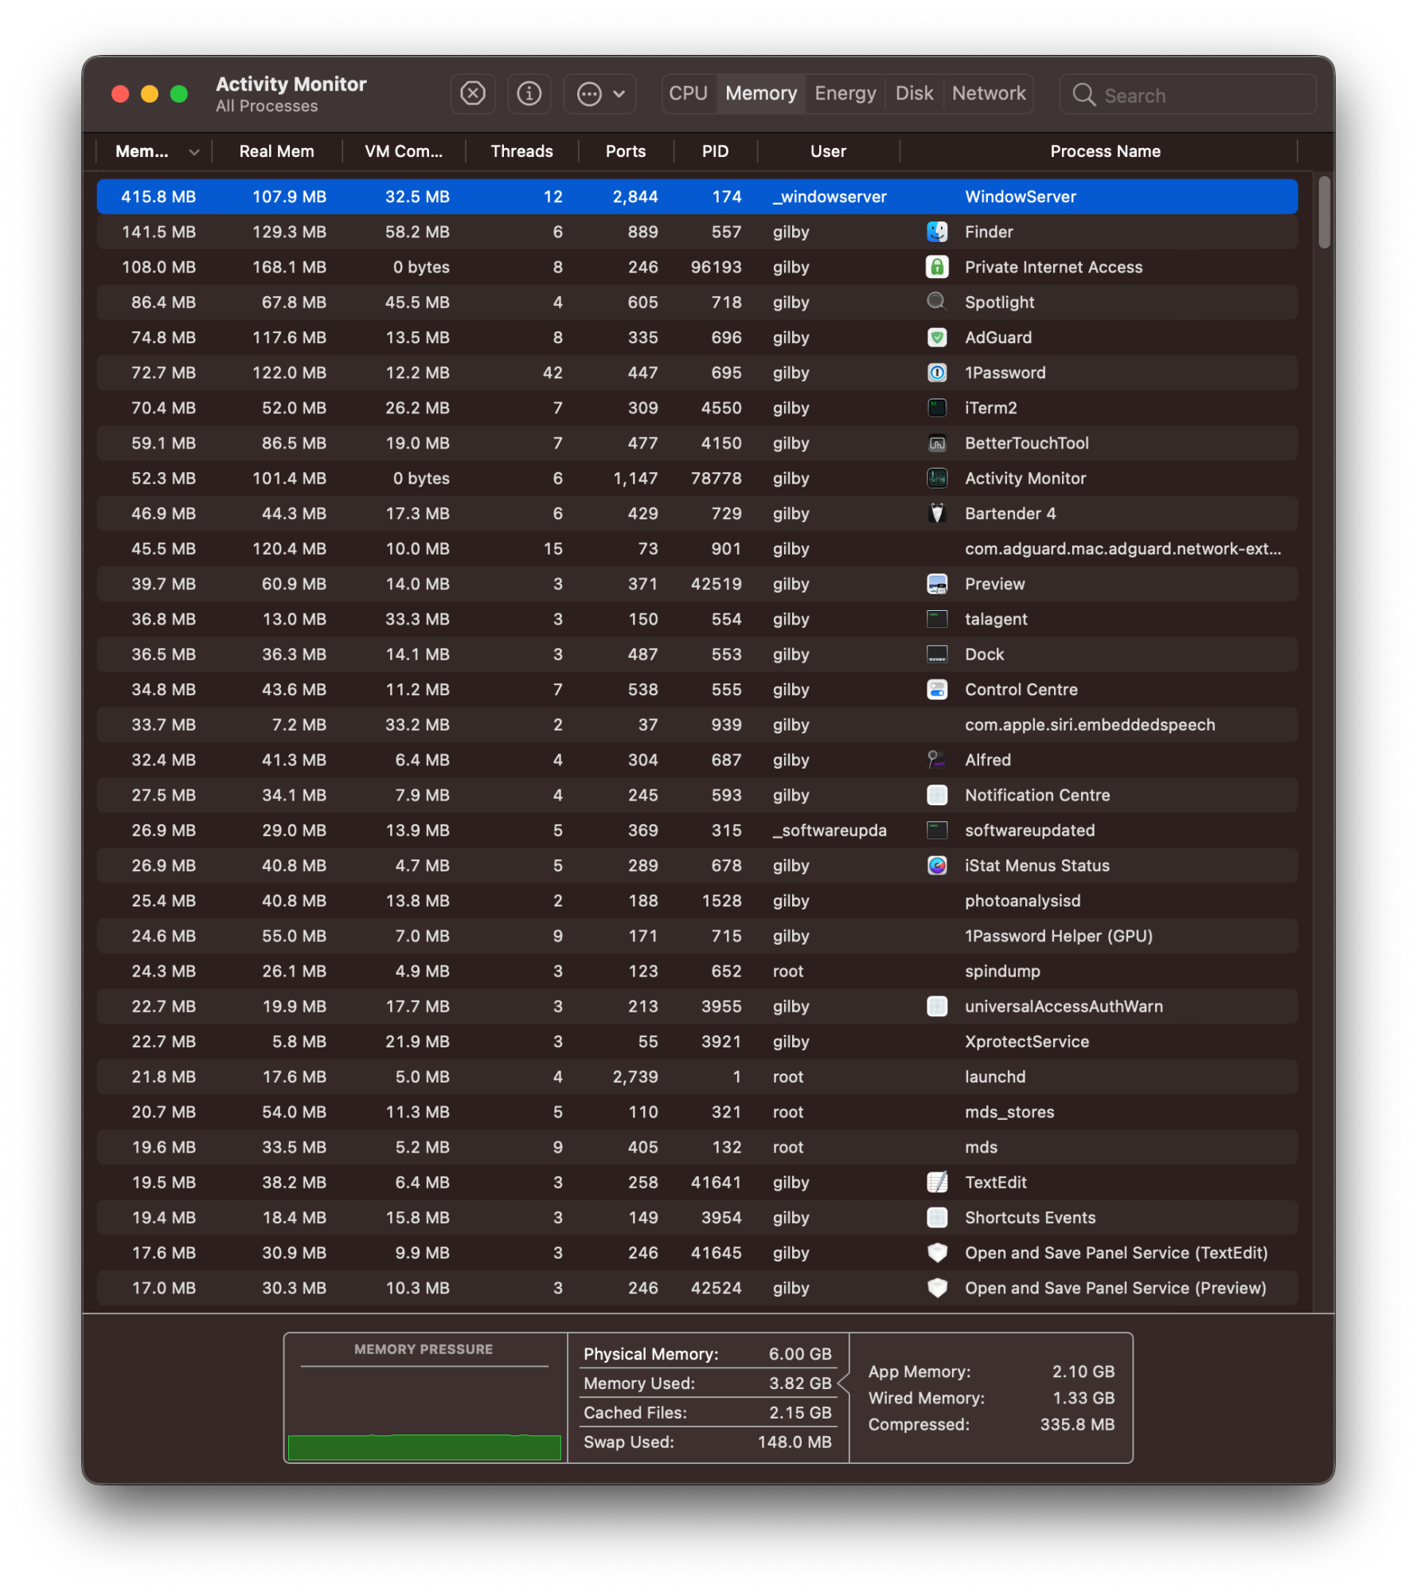Viewport: 1417px width, 1593px height.
Task: Select the mds process row
Action: (697, 1147)
